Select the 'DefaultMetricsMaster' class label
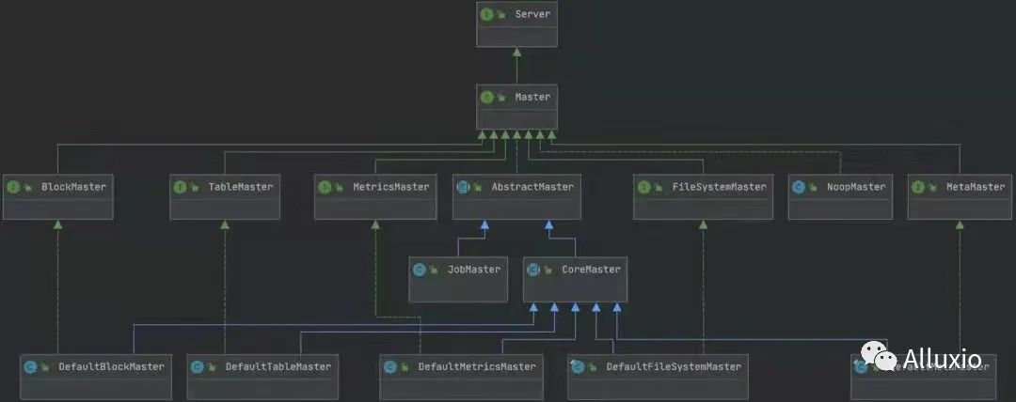This screenshot has width=1016, height=402. pos(476,367)
